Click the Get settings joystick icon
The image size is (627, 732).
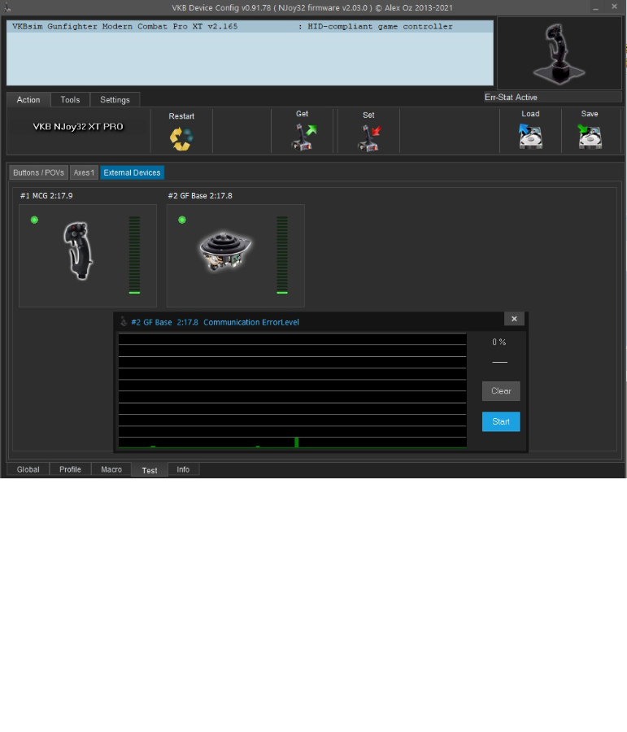pyautogui.click(x=303, y=137)
